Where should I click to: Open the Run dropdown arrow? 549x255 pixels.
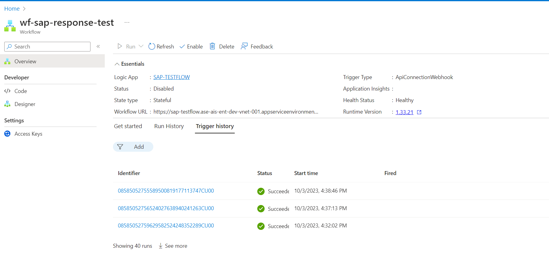[141, 46]
